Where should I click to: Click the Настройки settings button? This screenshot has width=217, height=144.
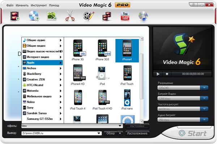[x=137, y=126]
